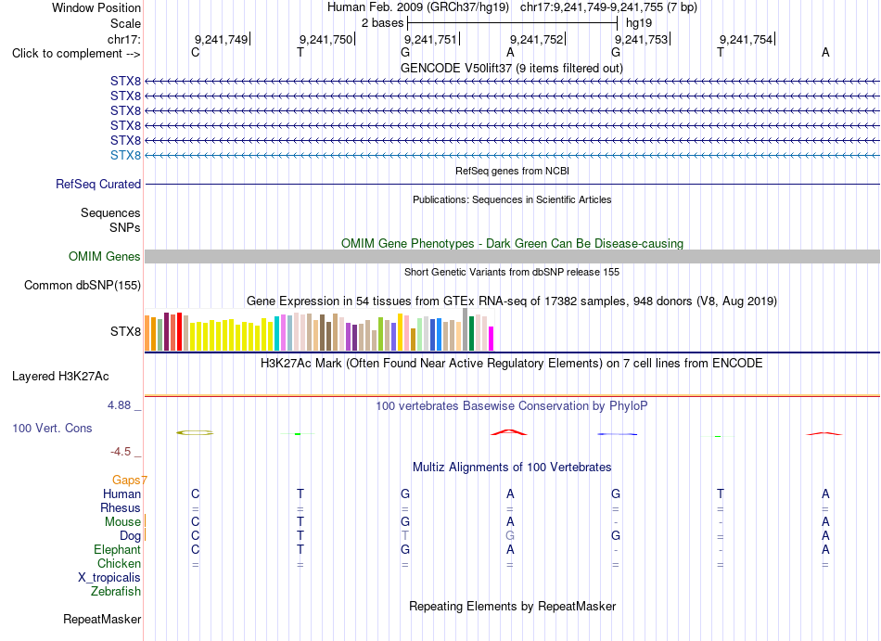Open the 100 Vert. Cons track label
The image size is (881, 641).
click(52, 428)
